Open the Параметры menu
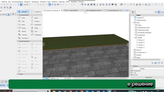 [x=35, y=2]
